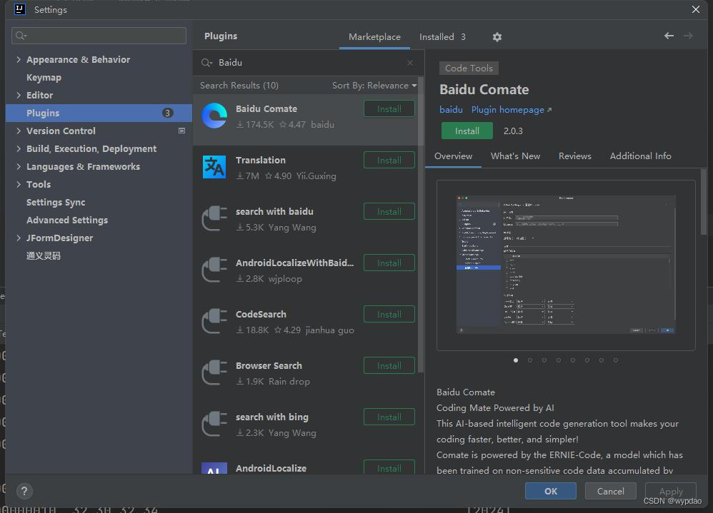Close the Settings dialog

coord(696,9)
